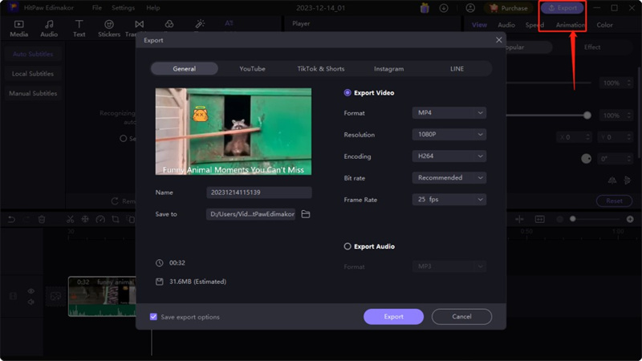642x361 pixels.
Task: Uncheck Save export options checkbox
Action: click(x=153, y=317)
